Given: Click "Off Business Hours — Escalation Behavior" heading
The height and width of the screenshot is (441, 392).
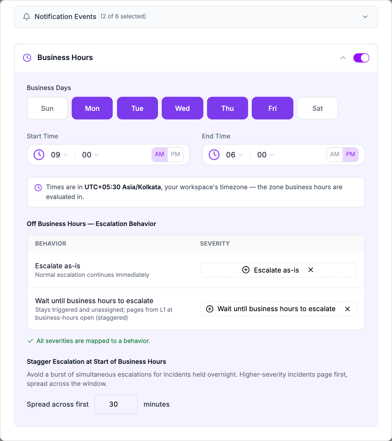Looking at the screenshot, I should pyautogui.click(x=92, y=224).
